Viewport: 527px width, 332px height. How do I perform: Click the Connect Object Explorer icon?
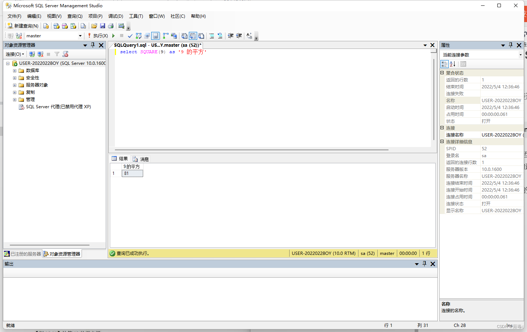32,54
